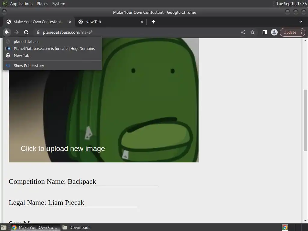Click the clock icon beside Show Full History
Image resolution: width=308 pixels, height=231 pixels.
point(8,66)
